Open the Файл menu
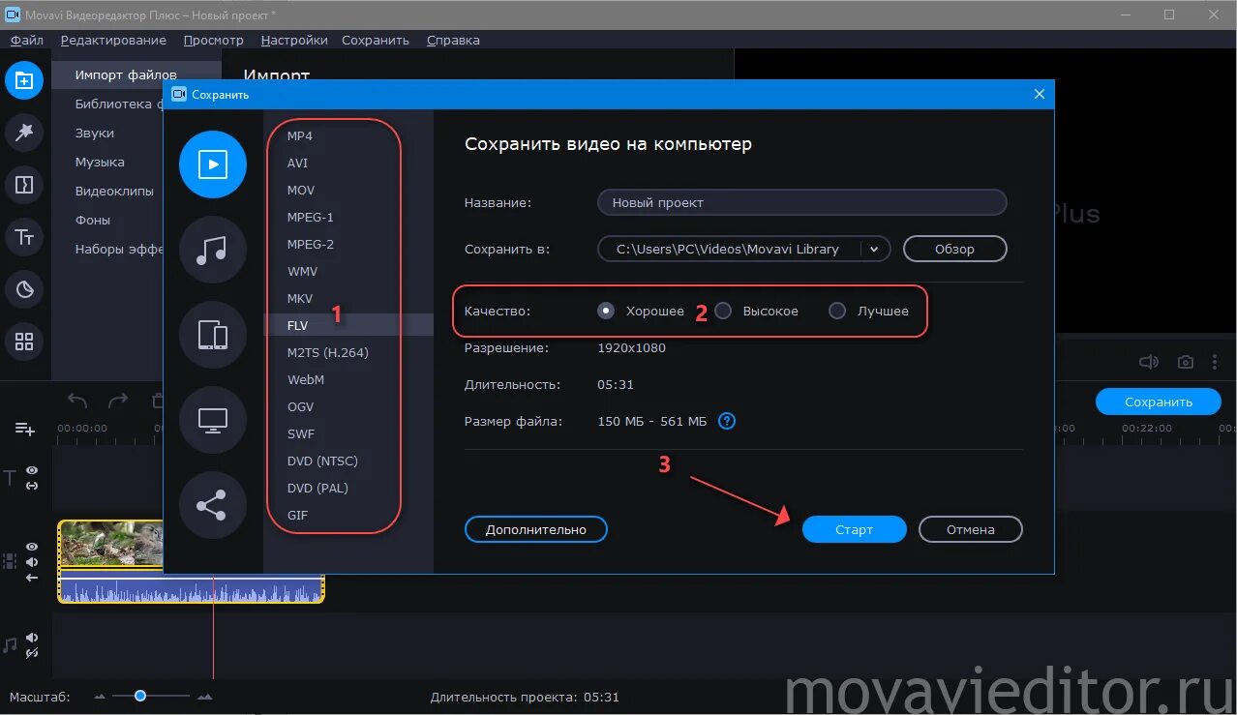 27,40
